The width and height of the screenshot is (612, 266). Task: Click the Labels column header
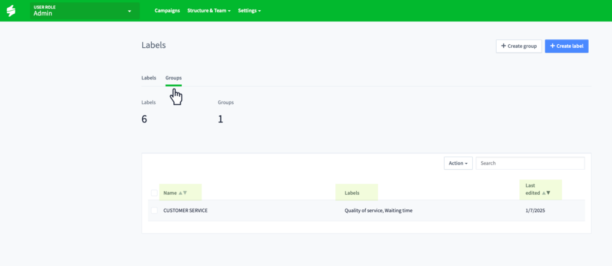(351, 193)
